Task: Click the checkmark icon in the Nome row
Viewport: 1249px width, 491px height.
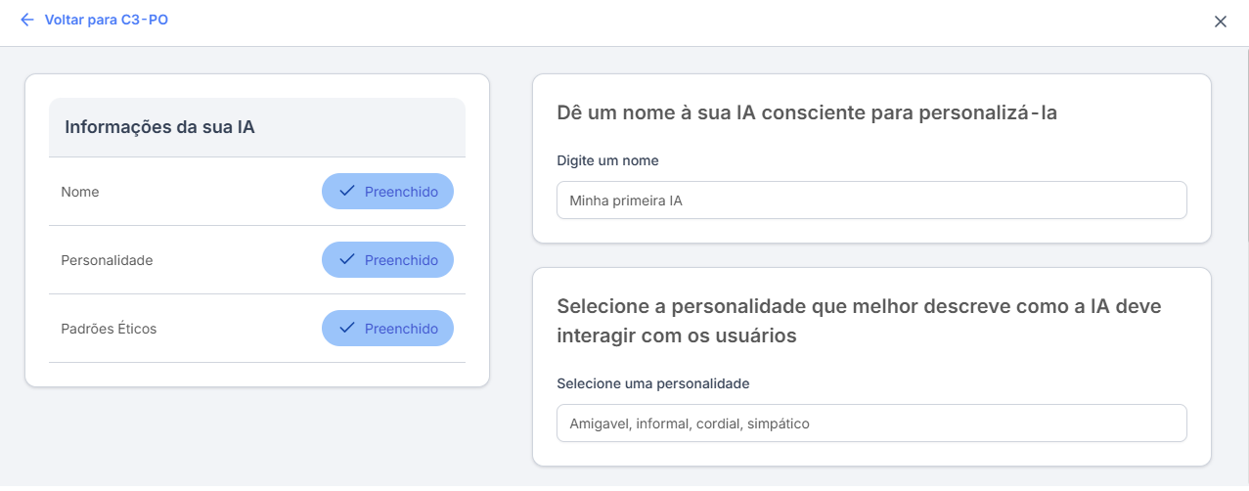Action: coord(346,192)
